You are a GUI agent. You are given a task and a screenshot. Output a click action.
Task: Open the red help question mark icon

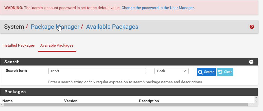(x=252, y=27)
